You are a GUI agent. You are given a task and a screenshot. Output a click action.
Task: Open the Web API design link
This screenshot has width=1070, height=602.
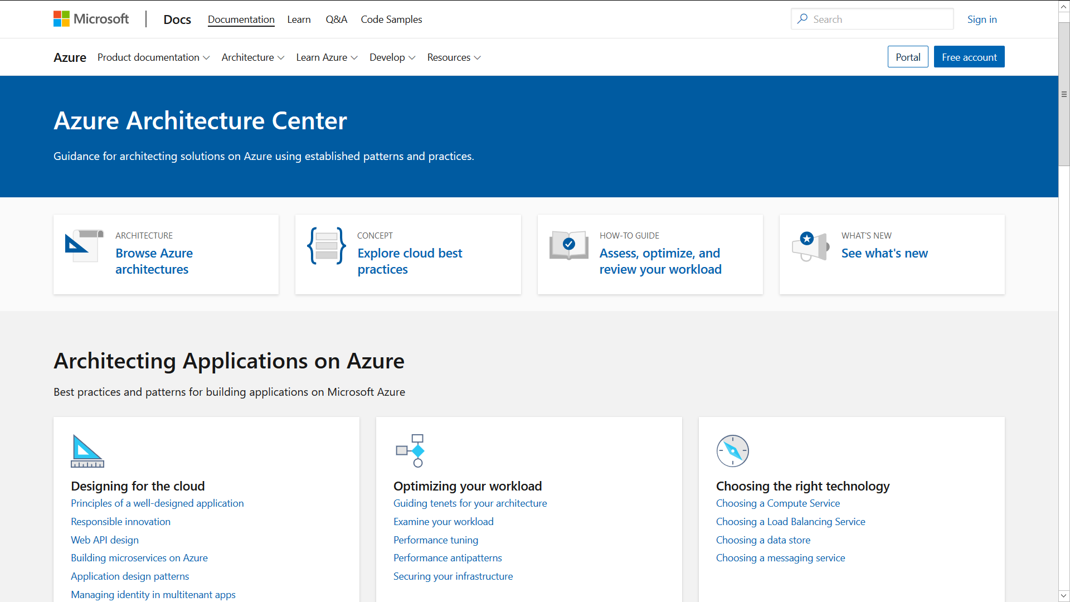[105, 540]
